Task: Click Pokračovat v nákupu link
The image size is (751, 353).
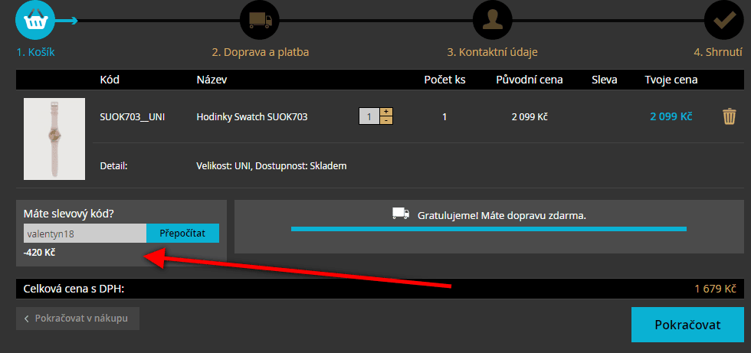Action: [77, 319]
